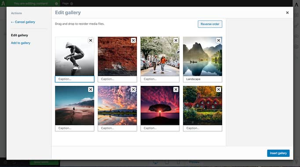Remove the hooded jumper photo from gallery
Image resolution: width=300 pixels, height=167 pixels.
click(91, 40)
